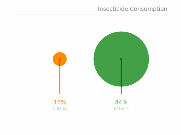This screenshot has height=135, width=181.
Task: Click the separator line under the title
Action: (x=90, y=14)
